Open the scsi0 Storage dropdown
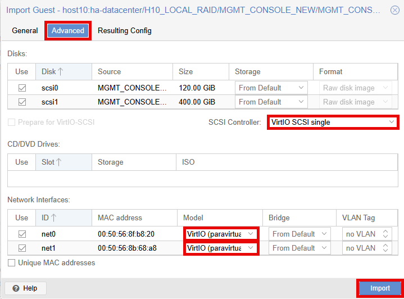The height and width of the screenshot is (299, 404). click(x=301, y=88)
